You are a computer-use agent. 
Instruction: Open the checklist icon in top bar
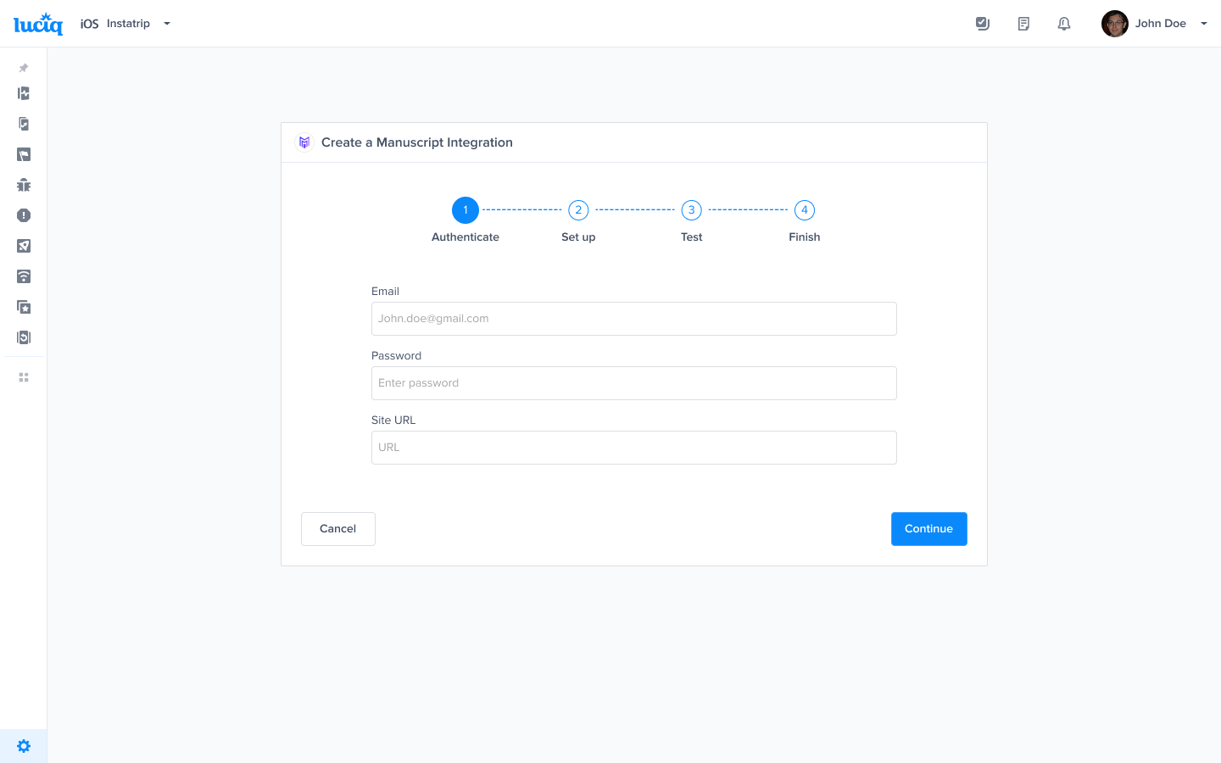(x=983, y=24)
